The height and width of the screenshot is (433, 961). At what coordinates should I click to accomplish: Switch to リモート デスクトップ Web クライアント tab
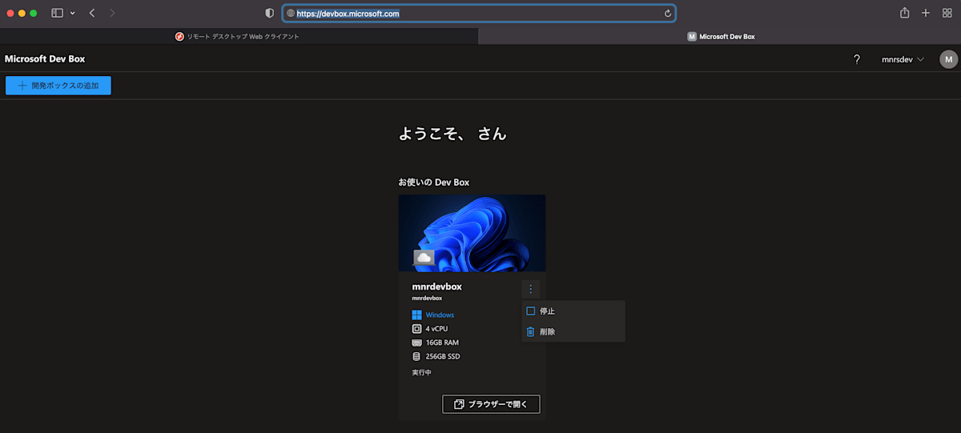pyautogui.click(x=239, y=36)
